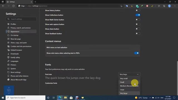178x100 pixels.
Task: Open the weather widget showing 32°C Sunny
Action: coord(141,97)
